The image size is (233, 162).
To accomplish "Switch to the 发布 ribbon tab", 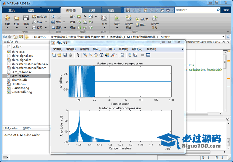I will [x=92, y=10].
